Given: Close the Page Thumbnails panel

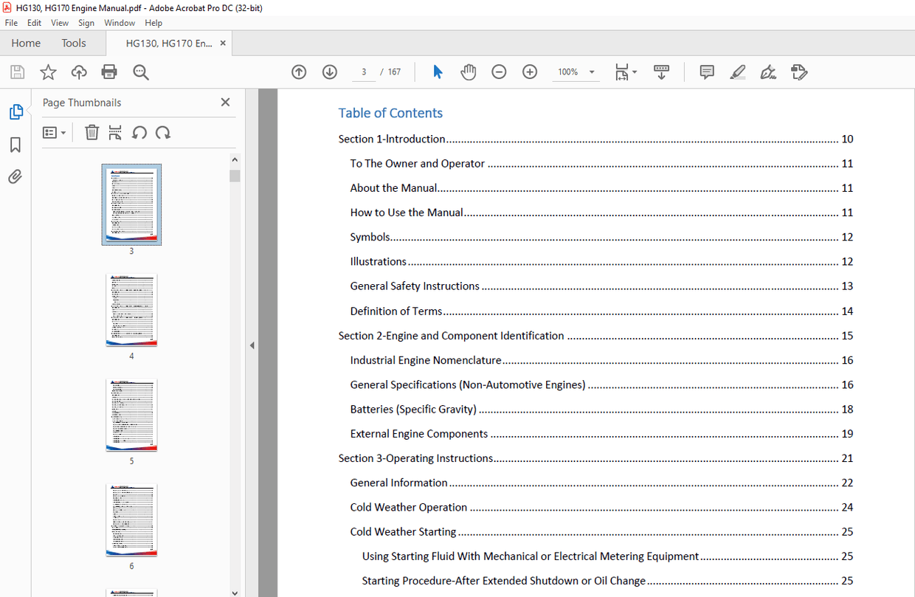Looking at the screenshot, I should pyautogui.click(x=225, y=103).
